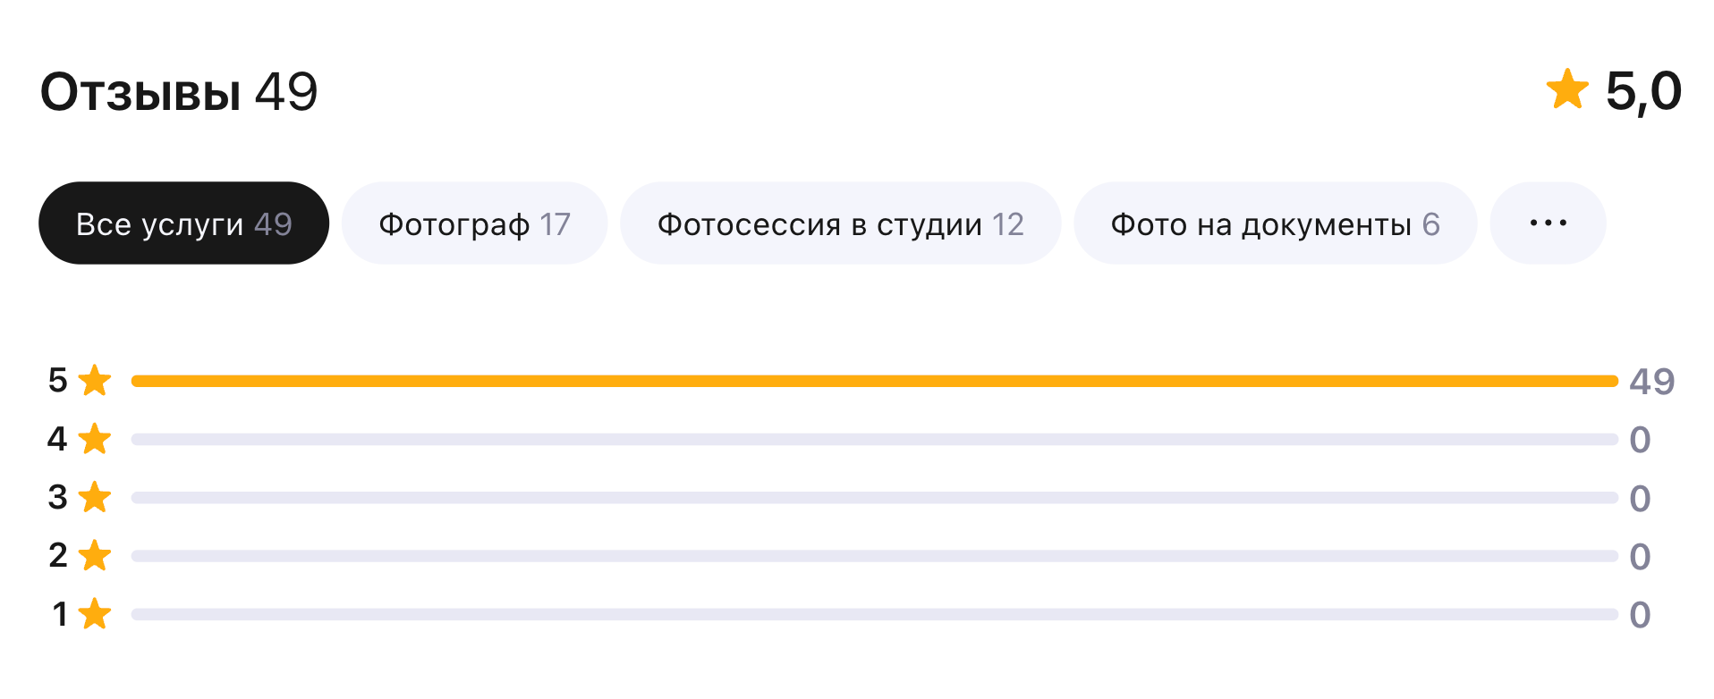Click the star icon in the 4-star row

93,438
